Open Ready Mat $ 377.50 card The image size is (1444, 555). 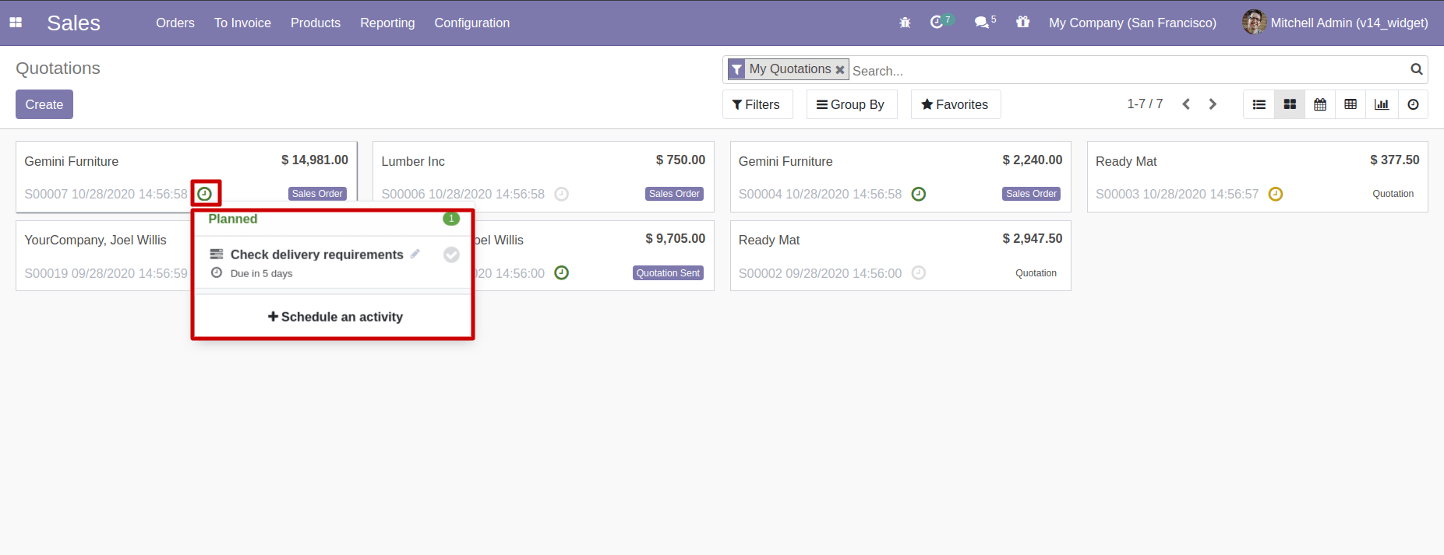point(1257,177)
